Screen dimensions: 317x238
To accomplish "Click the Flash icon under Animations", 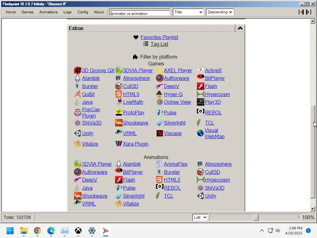I will click(x=119, y=180).
